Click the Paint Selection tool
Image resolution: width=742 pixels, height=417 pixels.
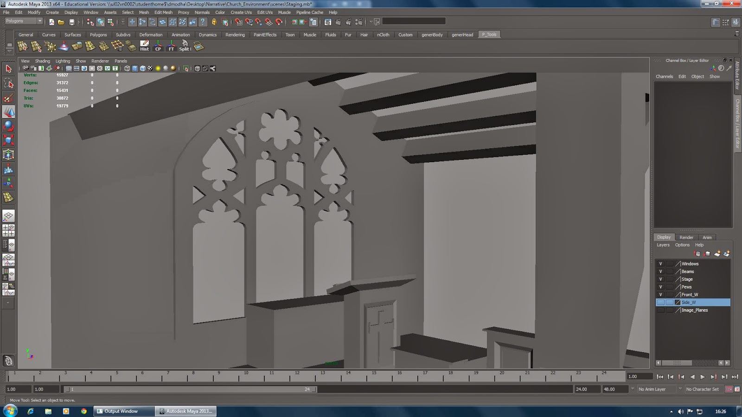tap(8, 98)
